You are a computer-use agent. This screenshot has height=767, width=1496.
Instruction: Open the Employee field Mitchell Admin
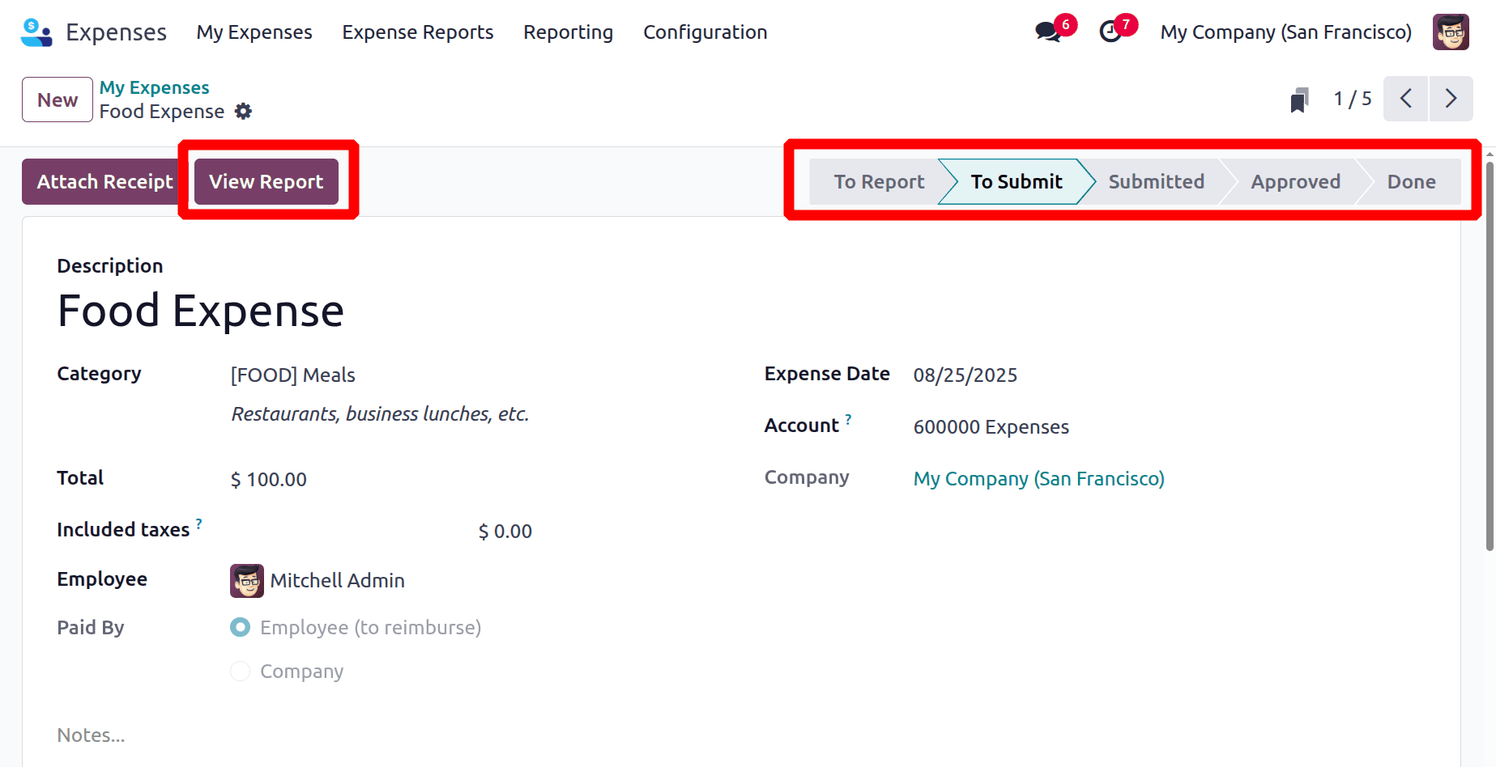[337, 581]
